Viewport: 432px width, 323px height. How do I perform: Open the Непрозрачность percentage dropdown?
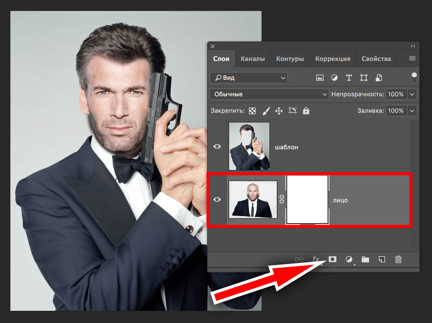[x=412, y=94]
